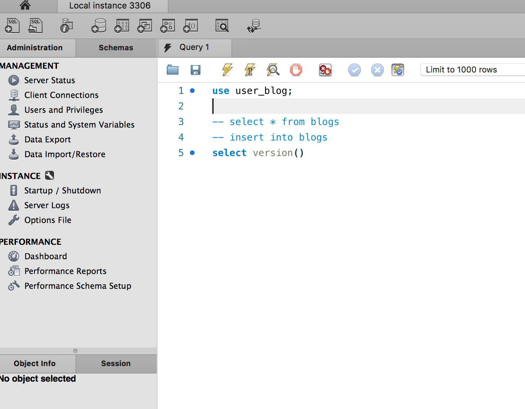The height and width of the screenshot is (409, 525).
Task: Create a new SQL tab icon
Action: [12, 26]
